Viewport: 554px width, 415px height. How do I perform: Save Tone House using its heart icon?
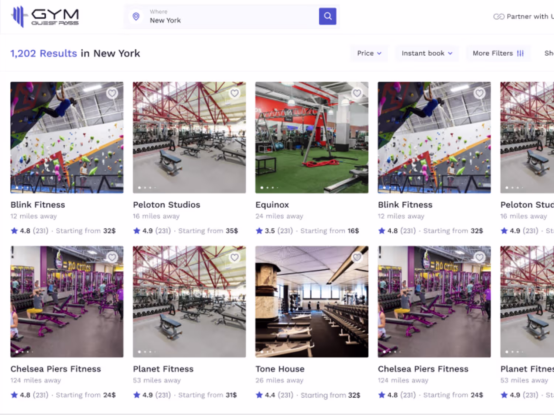[357, 257]
